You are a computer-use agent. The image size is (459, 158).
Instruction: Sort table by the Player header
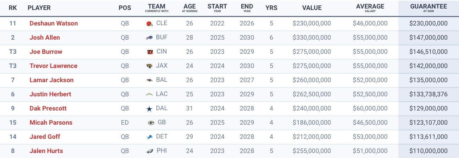tap(39, 8)
